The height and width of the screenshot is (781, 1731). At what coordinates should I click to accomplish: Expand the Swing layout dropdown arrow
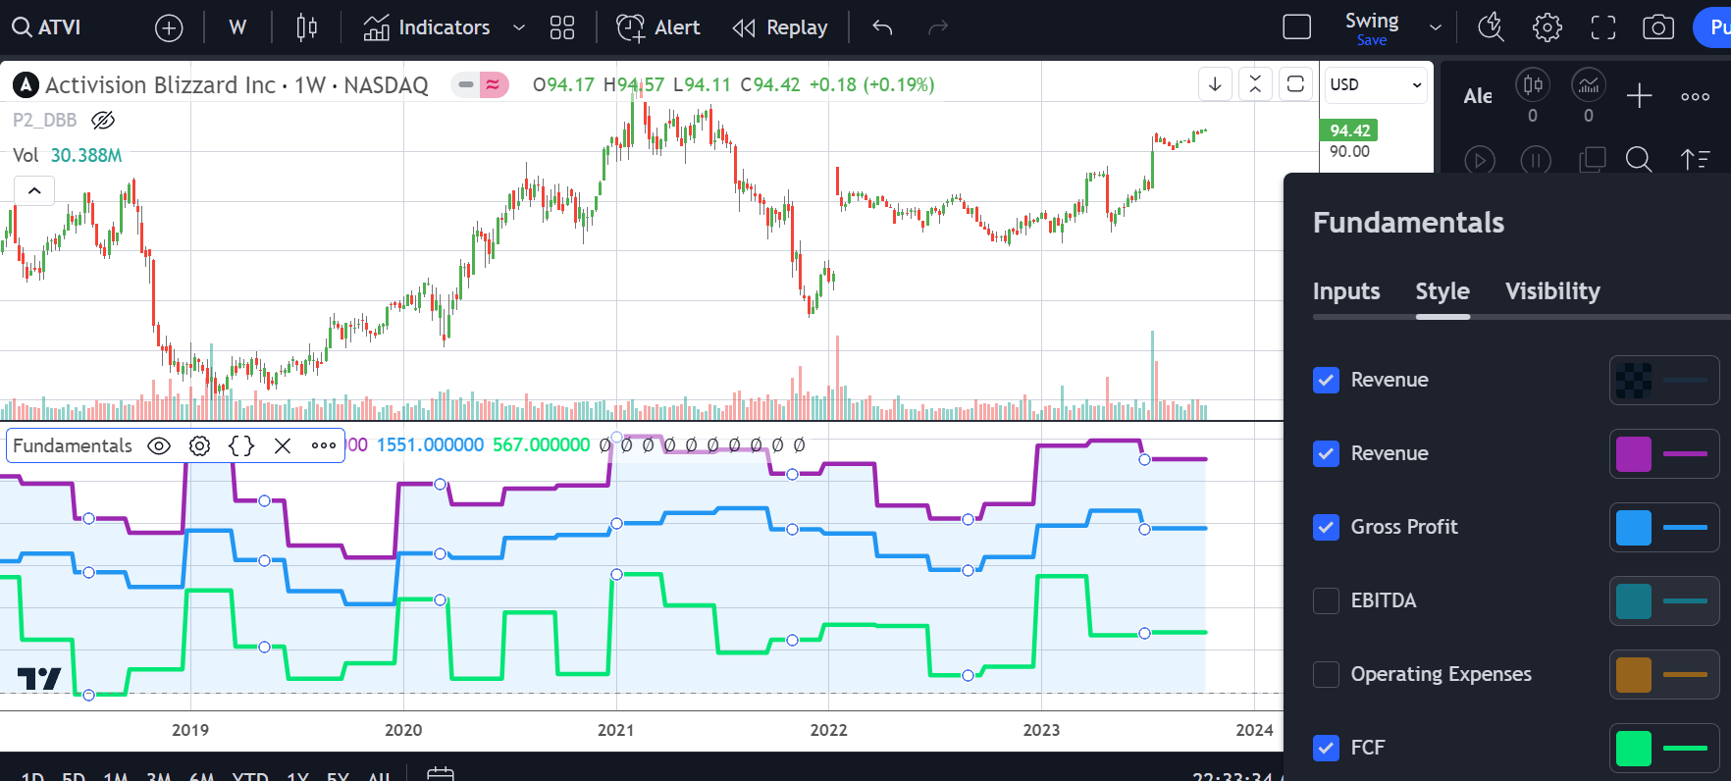(x=1436, y=27)
